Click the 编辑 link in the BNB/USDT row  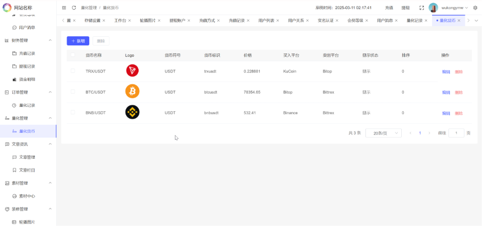(x=446, y=113)
